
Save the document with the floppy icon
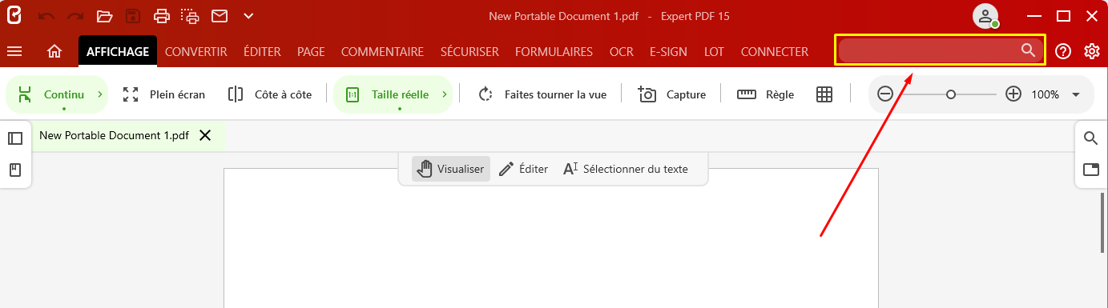pos(133,16)
